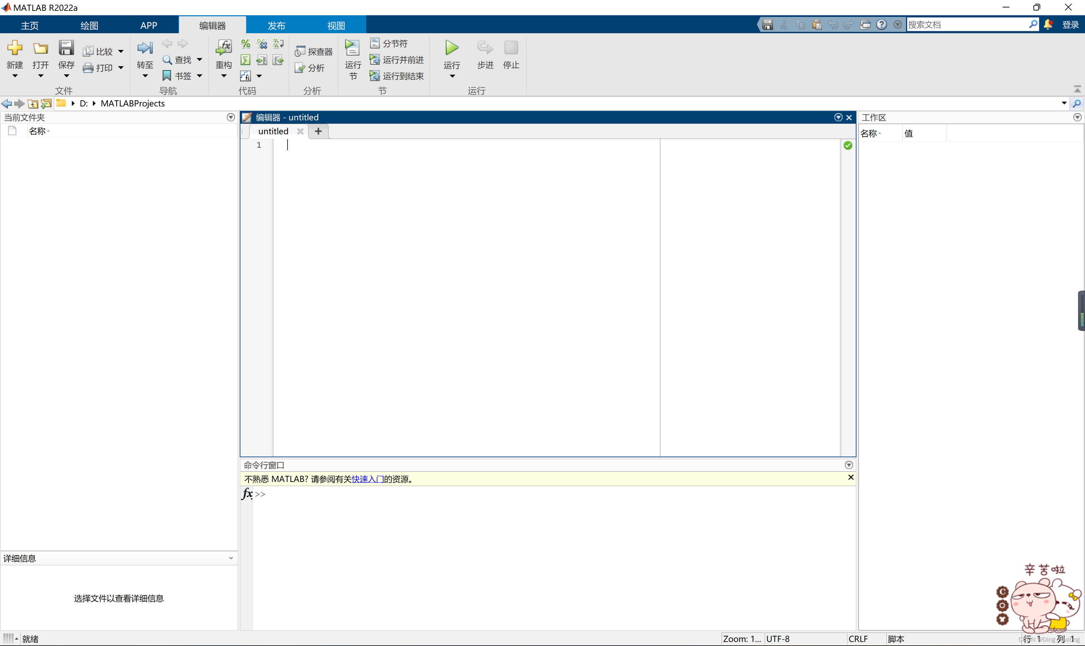1085x646 pixels.
Task: Click the decrease indent icon
Action: coord(278,60)
